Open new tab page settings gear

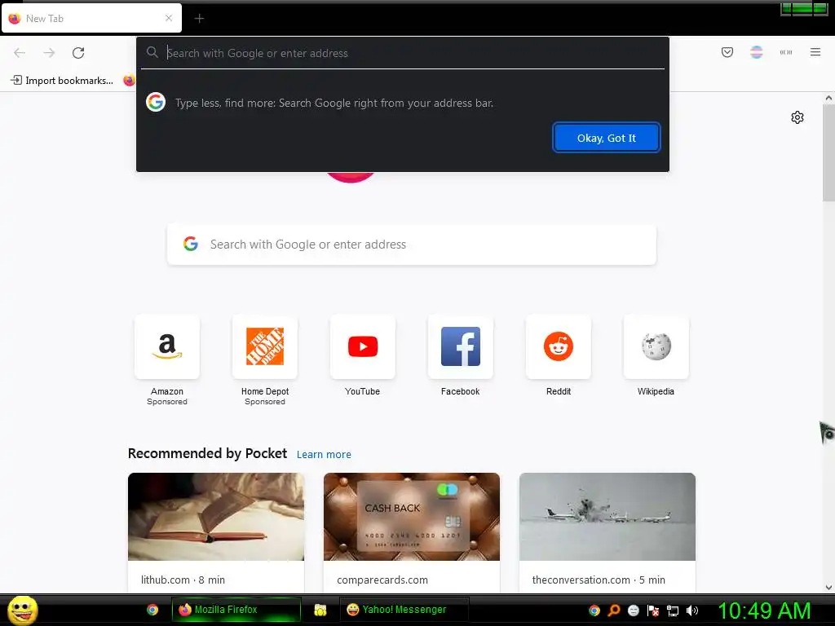[797, 117]
